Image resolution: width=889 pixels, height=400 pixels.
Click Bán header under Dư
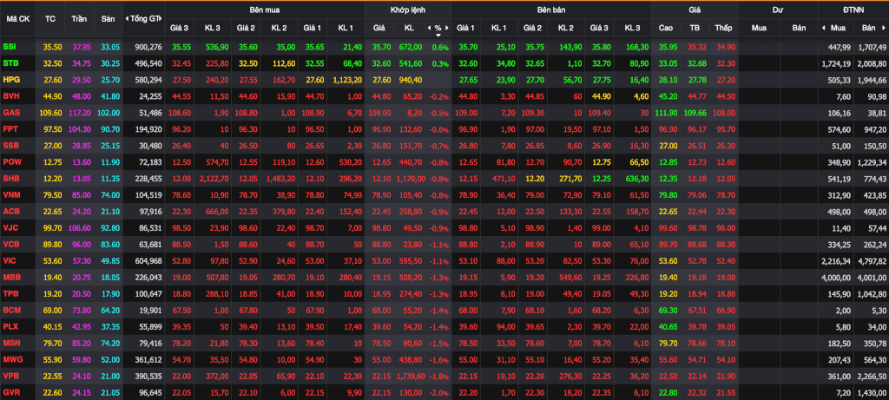799,28
